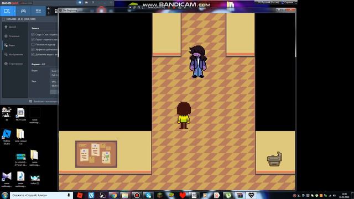Toggle the 1920x1080 resolution checkbox in Bandicam
Image resolution: width=354 pixels, height=199 pixels.
click(x=3, y=19)
